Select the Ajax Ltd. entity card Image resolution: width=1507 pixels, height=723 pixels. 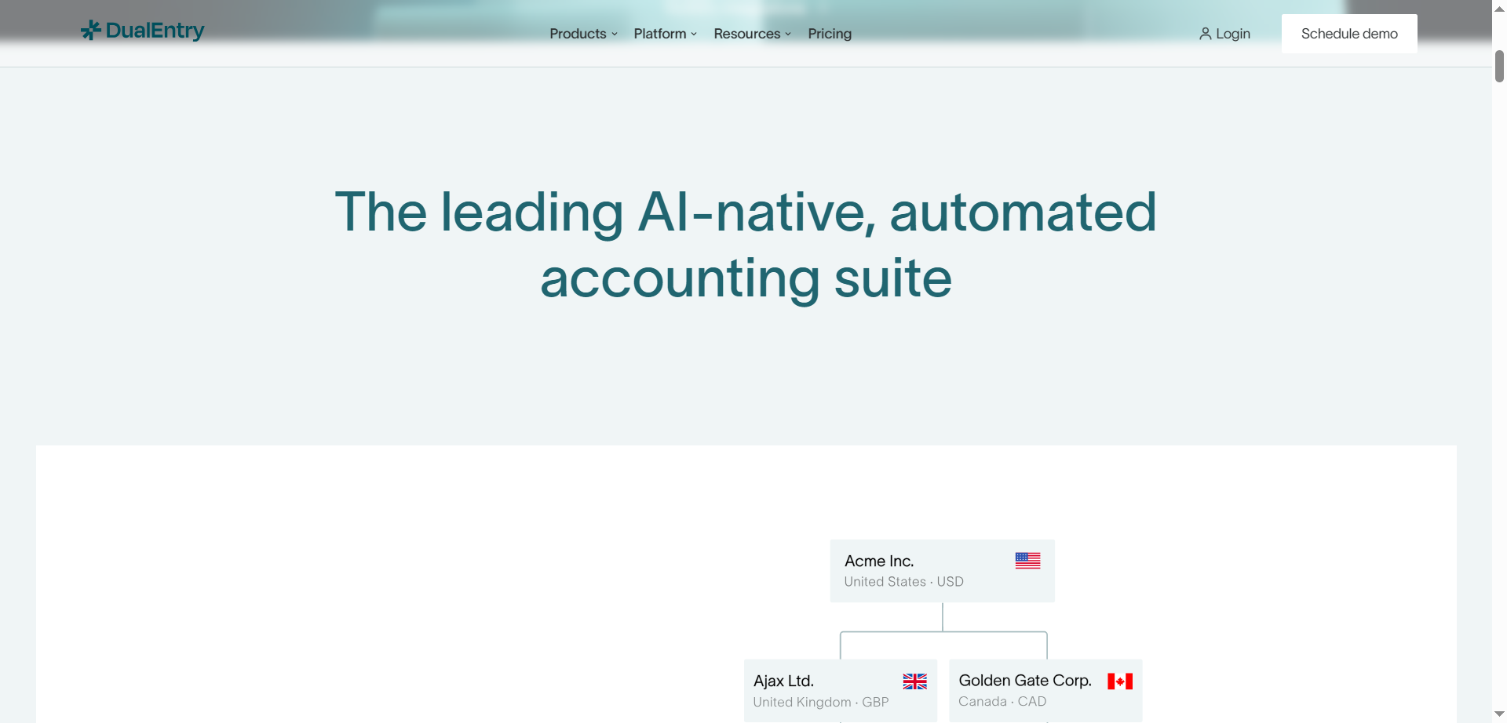pos(840,690)
